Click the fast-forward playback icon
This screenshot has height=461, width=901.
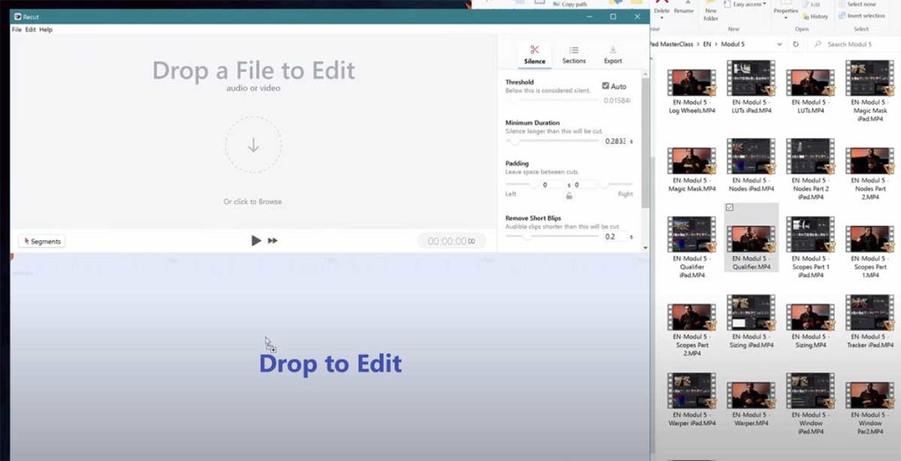(x=273, y=240)
